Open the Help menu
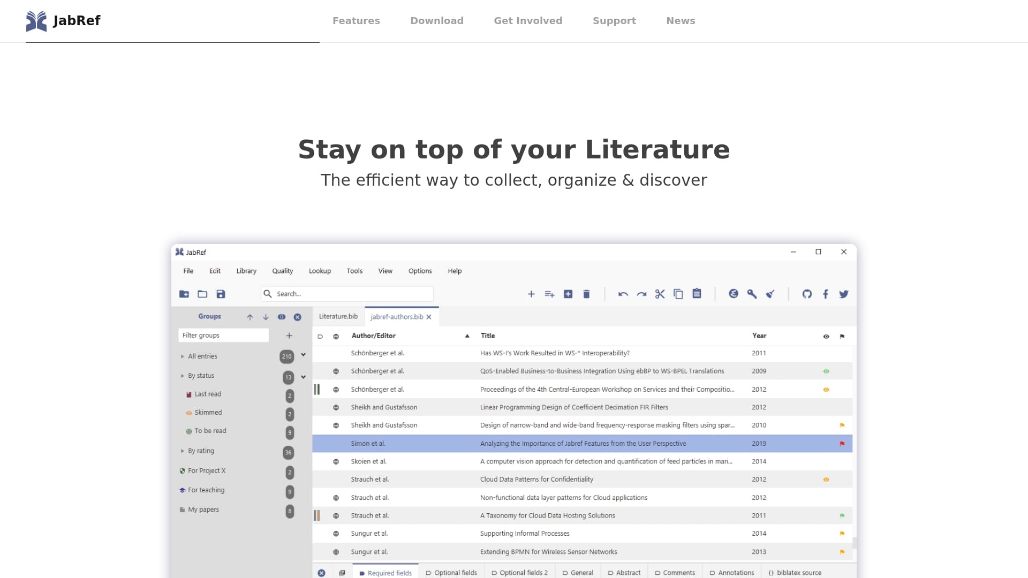 pyautogui.click(x=455, y=271)
